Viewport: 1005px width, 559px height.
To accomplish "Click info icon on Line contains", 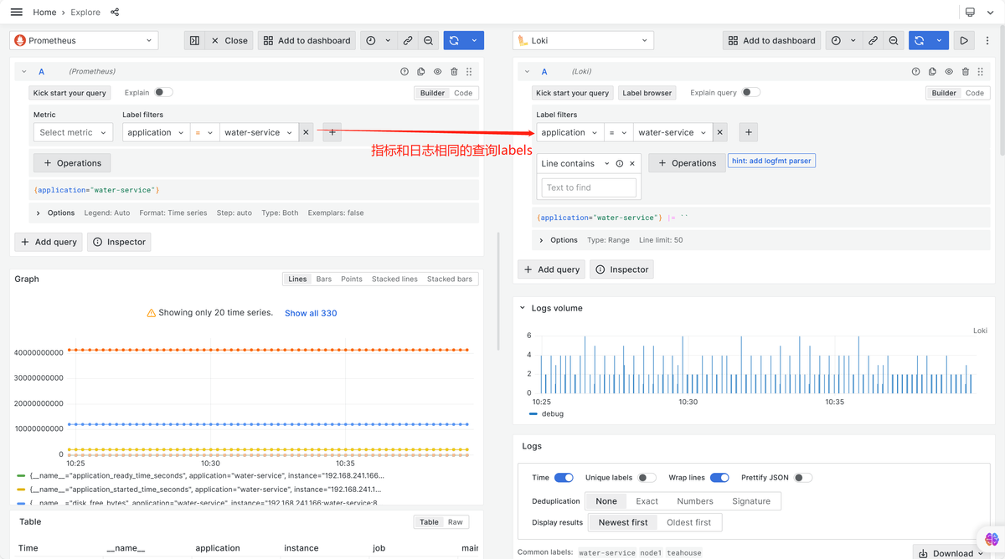I will (620, 164).
